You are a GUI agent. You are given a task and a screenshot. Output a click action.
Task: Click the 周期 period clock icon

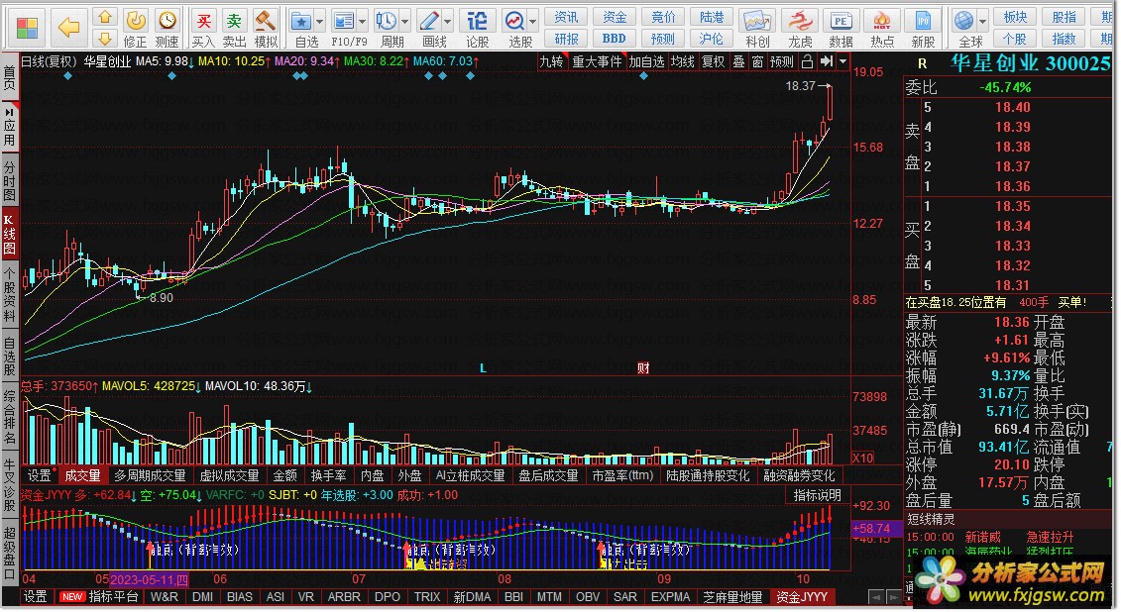[387, 21]
